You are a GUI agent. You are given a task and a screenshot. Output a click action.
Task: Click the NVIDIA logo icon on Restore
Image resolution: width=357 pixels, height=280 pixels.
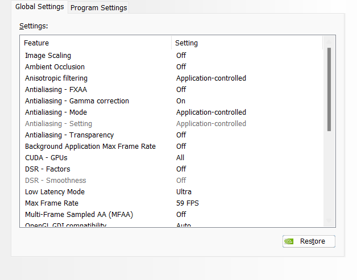click(x=289, y=241)
